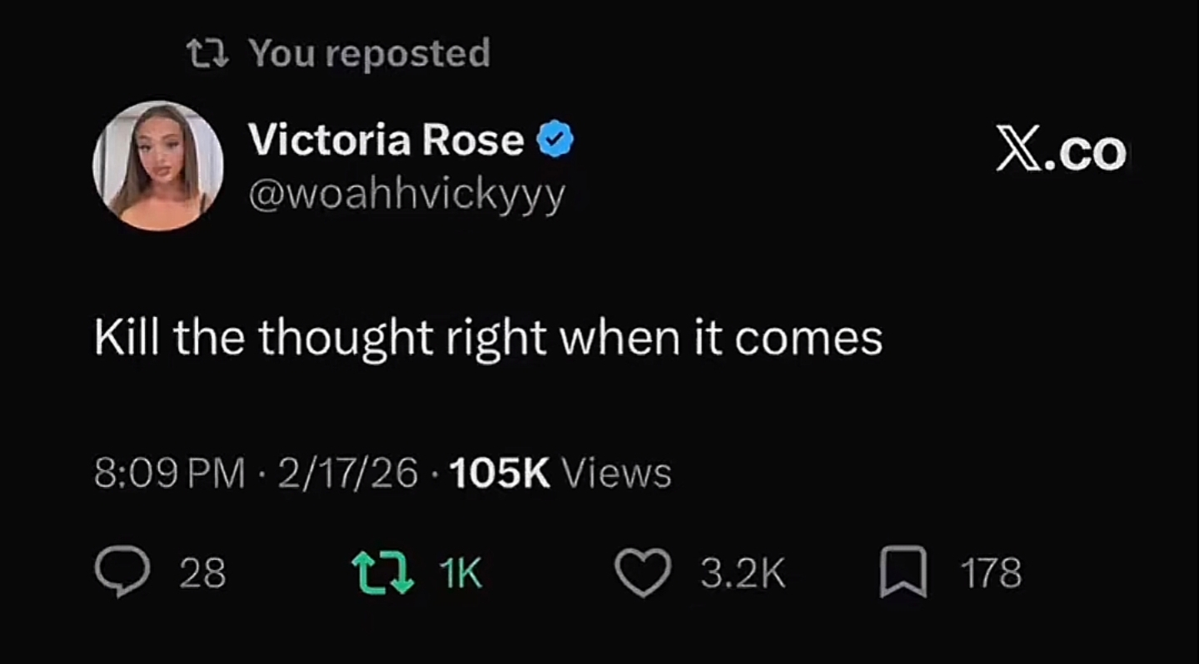Click the 1K reposts count
Viewport: 1199px width, 664px height.
460,573
